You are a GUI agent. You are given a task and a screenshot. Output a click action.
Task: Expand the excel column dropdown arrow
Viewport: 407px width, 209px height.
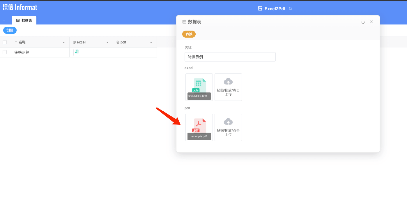click(107, 43)
